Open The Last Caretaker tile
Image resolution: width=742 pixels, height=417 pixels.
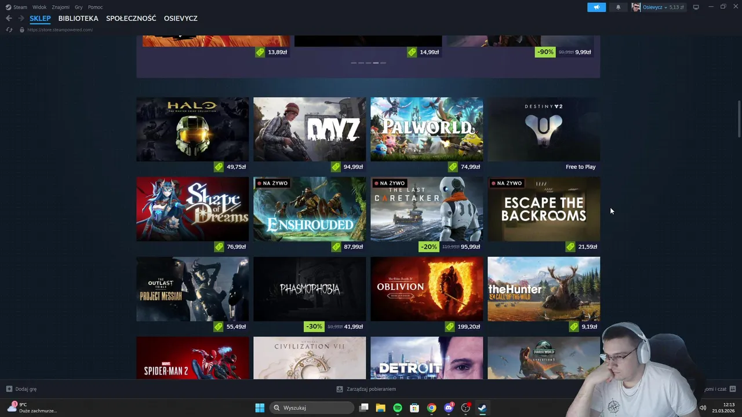coord(427,209)
